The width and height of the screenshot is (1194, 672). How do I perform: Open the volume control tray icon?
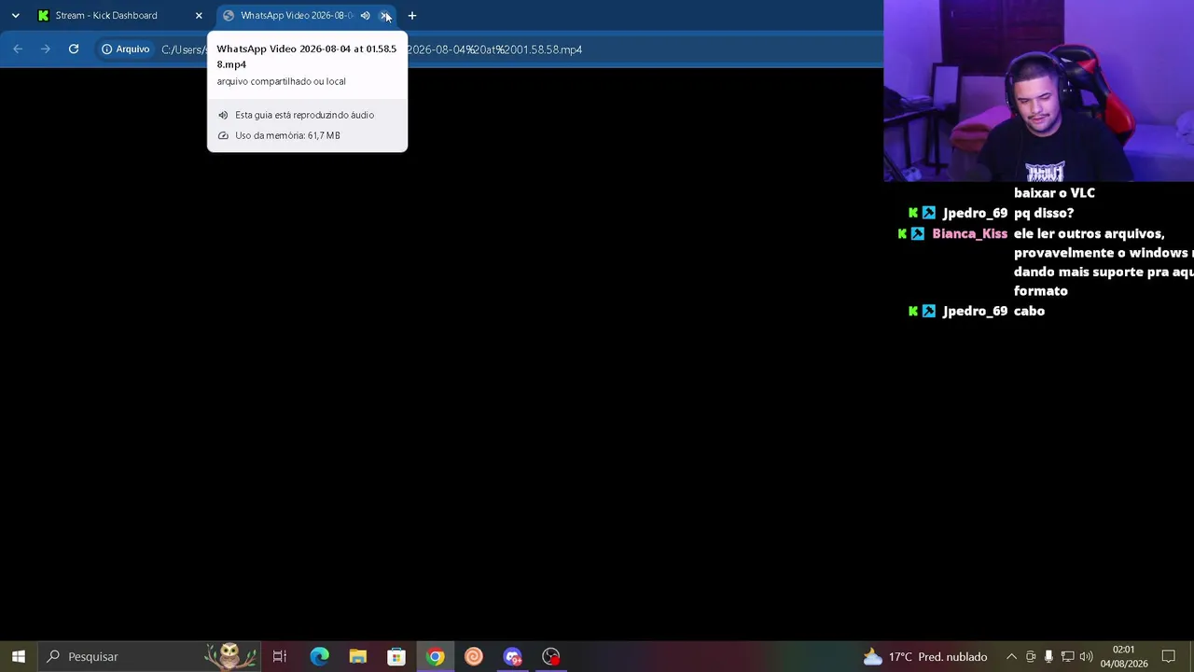[x=1086, y=656]
